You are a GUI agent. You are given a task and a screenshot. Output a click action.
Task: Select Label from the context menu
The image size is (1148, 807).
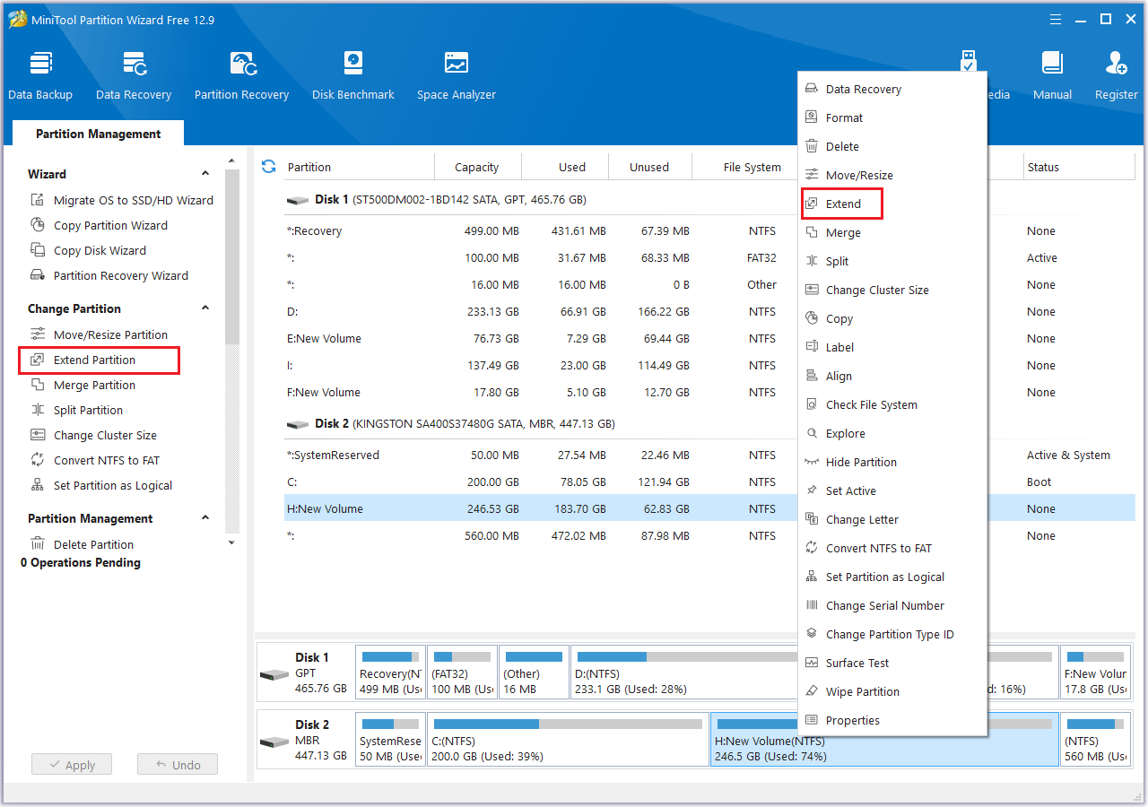(x=892, y=347)
